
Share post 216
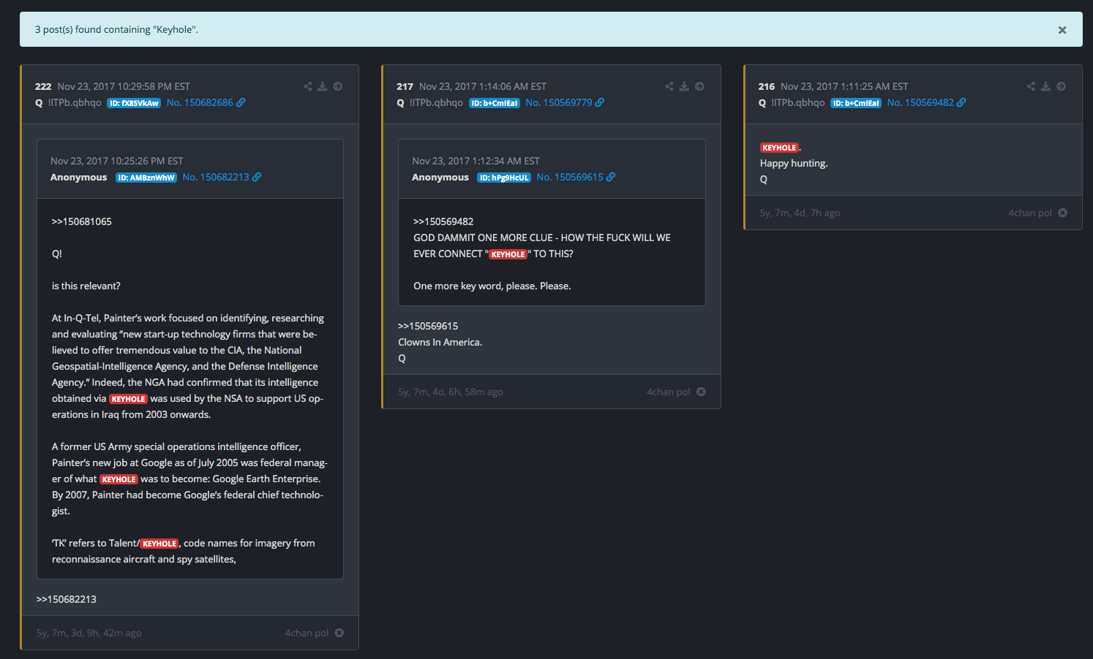pos(1031,86)
